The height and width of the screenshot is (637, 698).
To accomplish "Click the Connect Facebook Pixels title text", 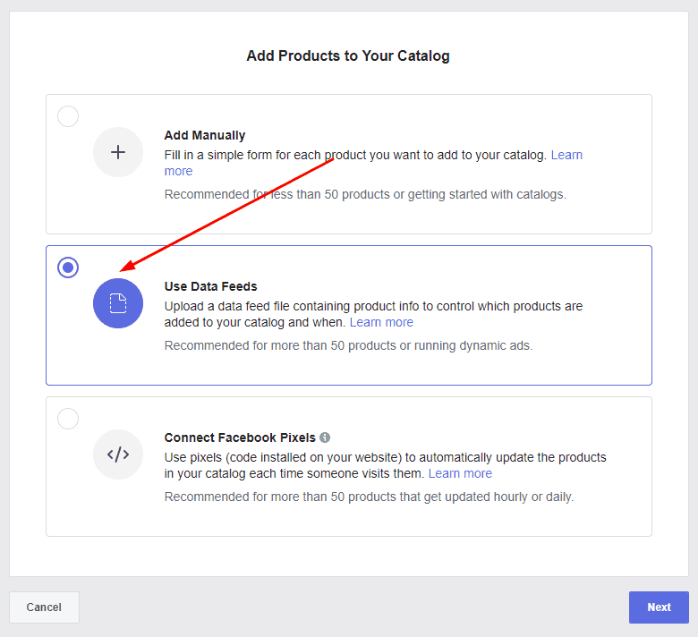I will click(x=240, y=437).
